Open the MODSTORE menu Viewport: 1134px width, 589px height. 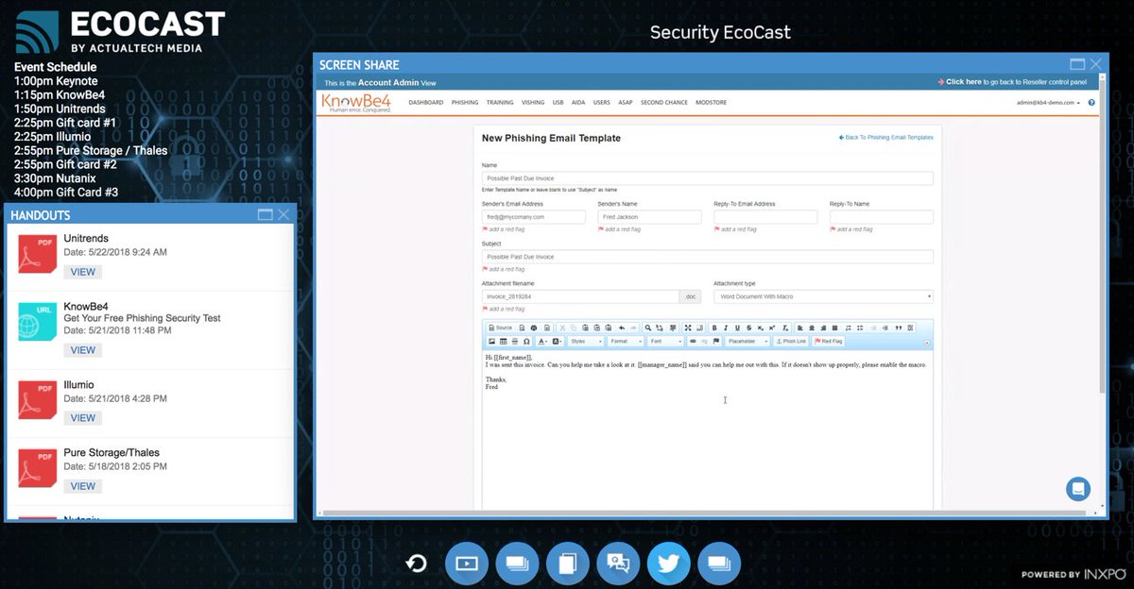pos(711,102)
